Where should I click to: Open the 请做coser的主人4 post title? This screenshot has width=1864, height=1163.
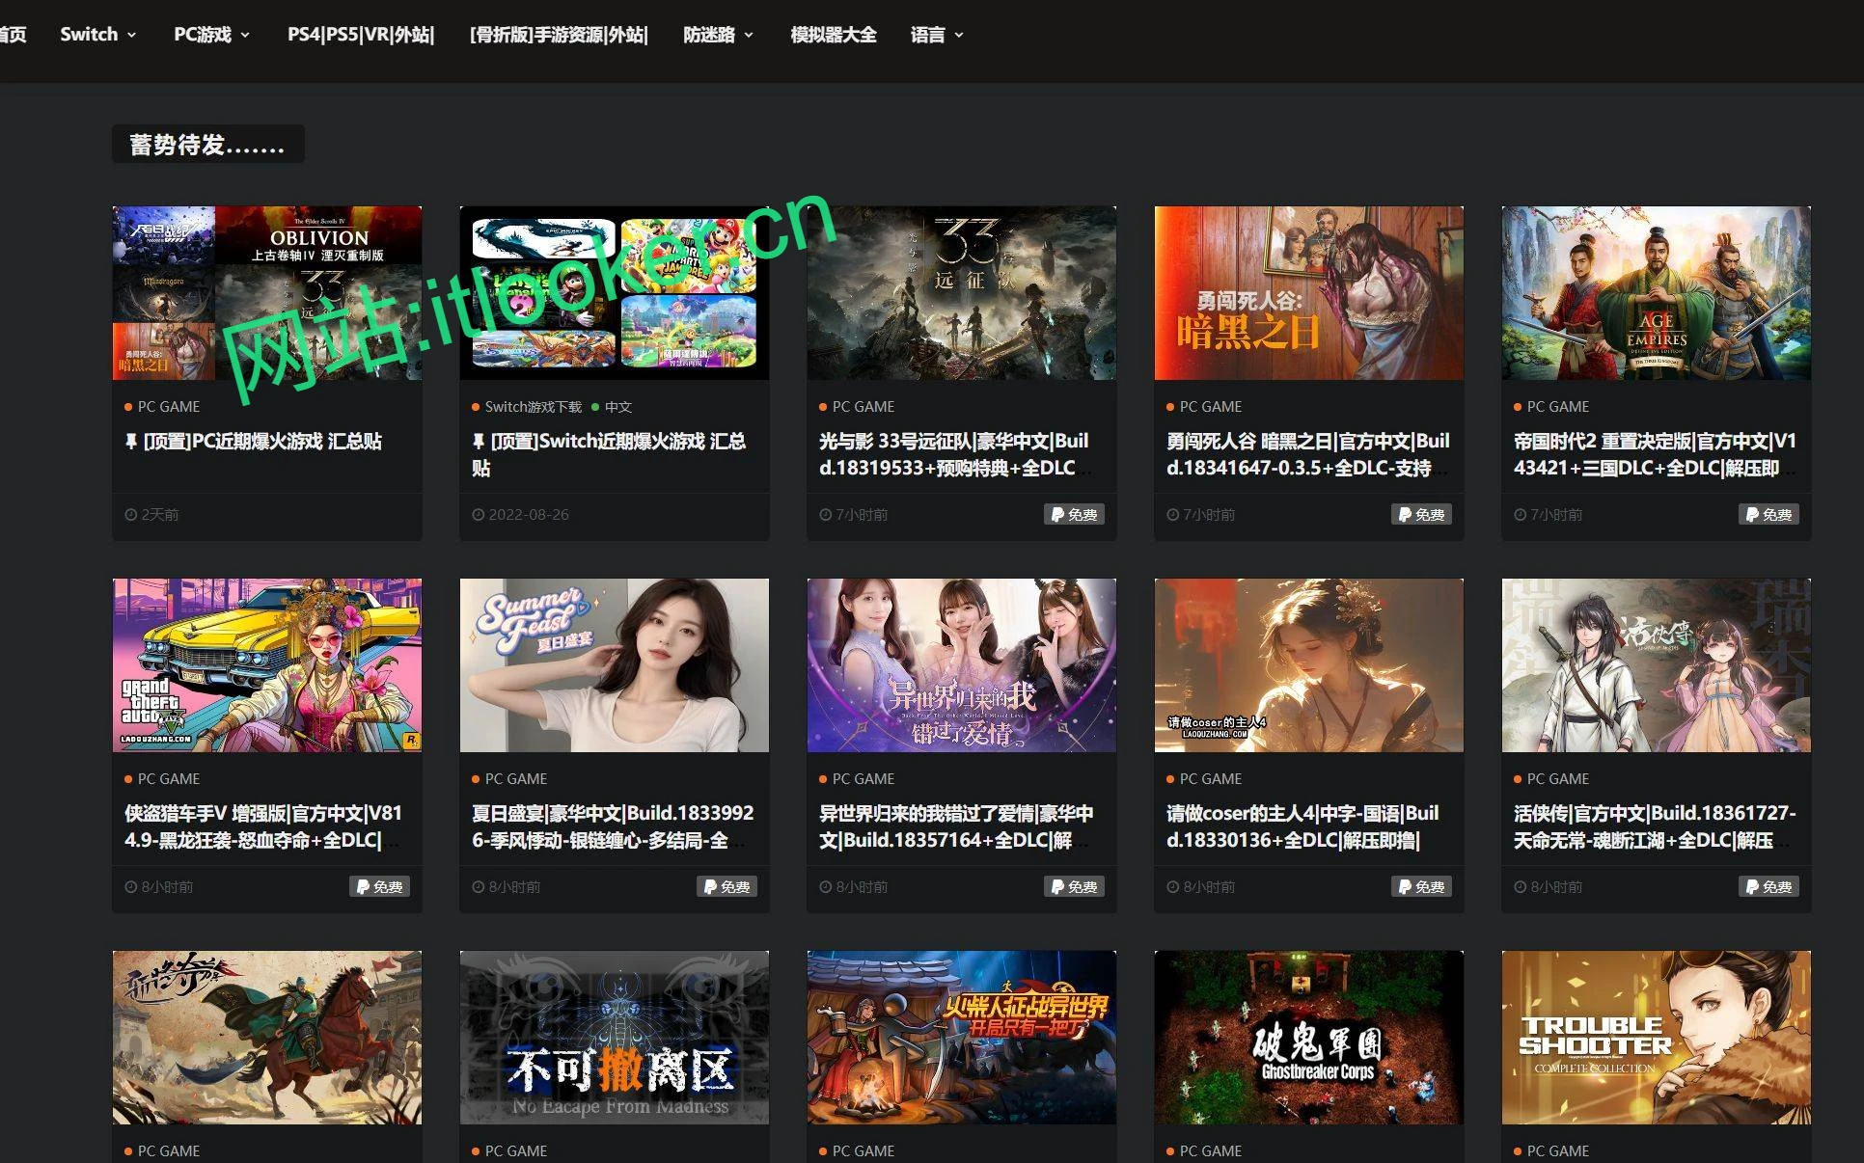tap(1302, 826)
